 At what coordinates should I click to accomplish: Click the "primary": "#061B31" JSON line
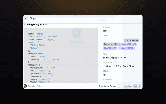coord(41,73)
